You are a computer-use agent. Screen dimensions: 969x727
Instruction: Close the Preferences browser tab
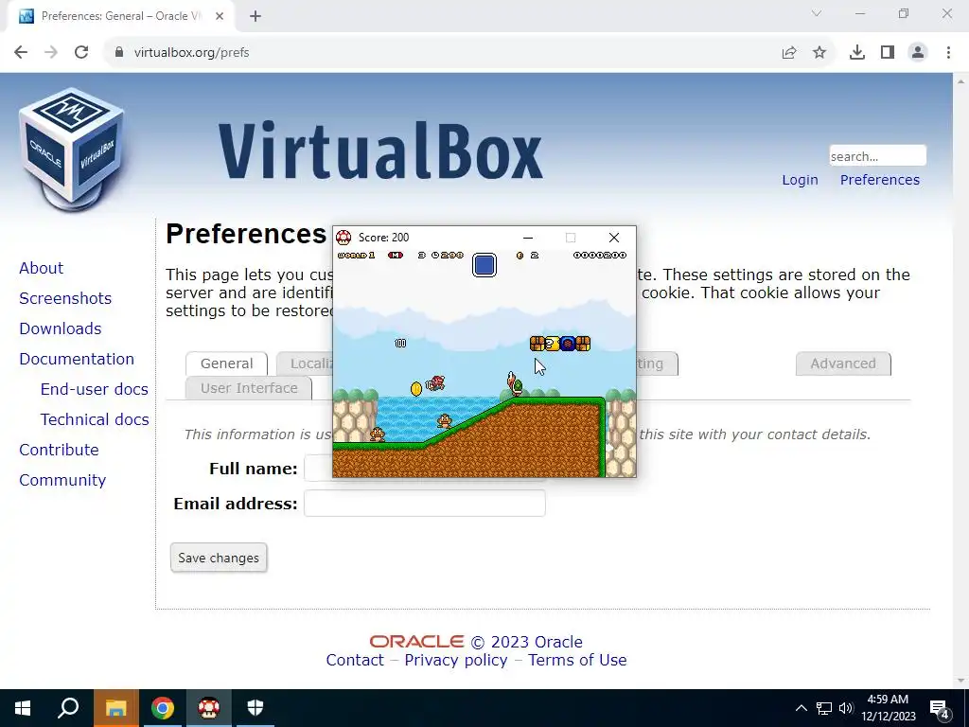220,16
